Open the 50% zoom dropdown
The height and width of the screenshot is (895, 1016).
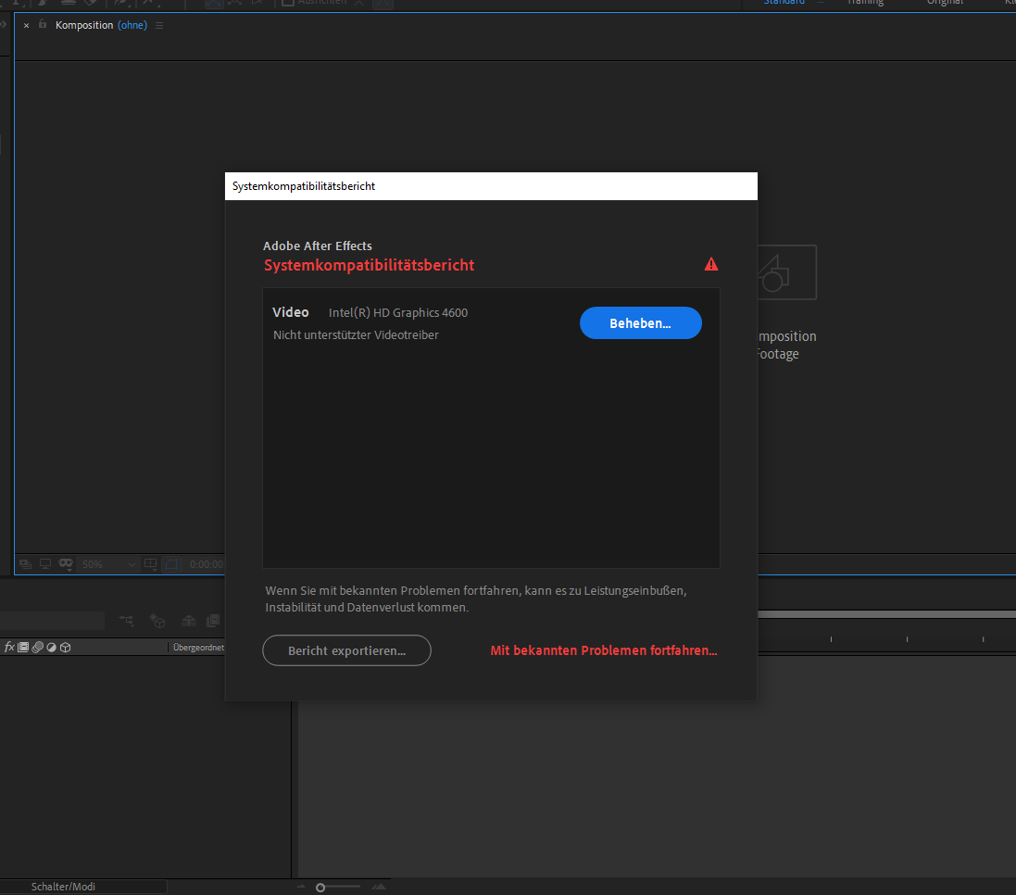(107, 564)
